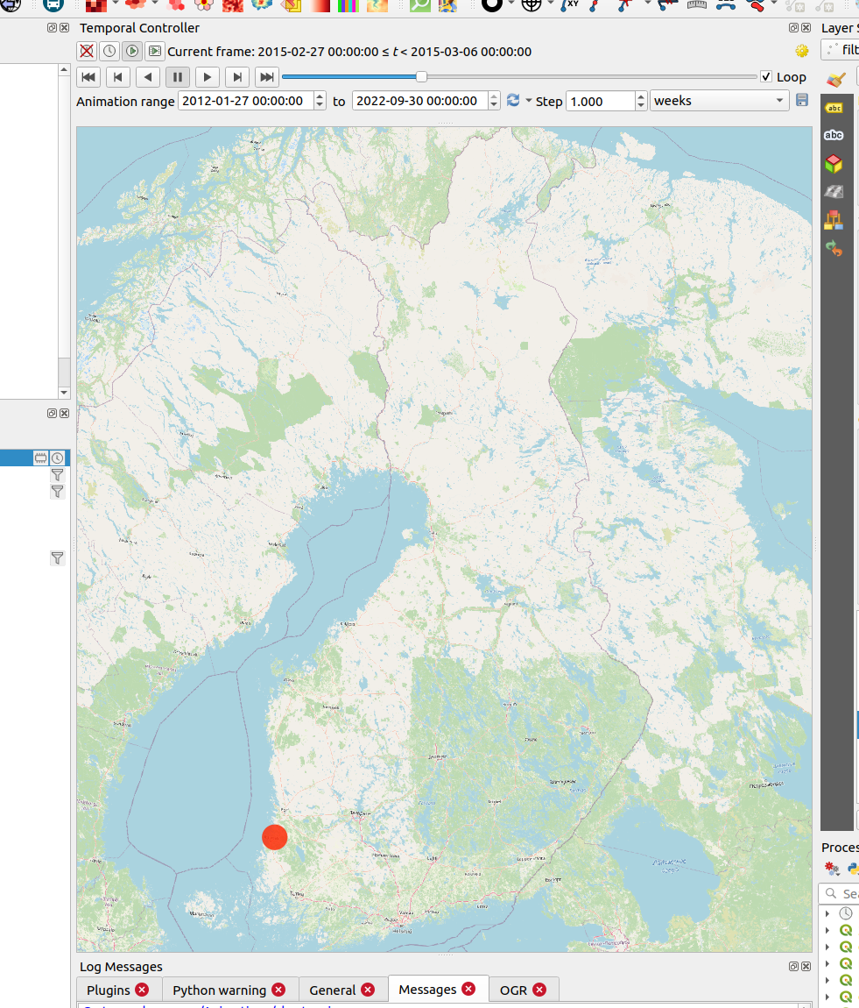Click the Processing toolbox search field
Image resolution: width=859 pixels, height=1008 pixels.
(x=840, y=893)
